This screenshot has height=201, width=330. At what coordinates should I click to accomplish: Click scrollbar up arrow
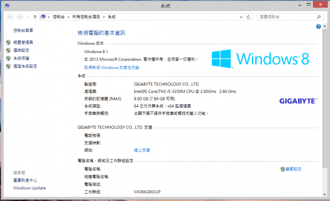click(x=324, y=26)
